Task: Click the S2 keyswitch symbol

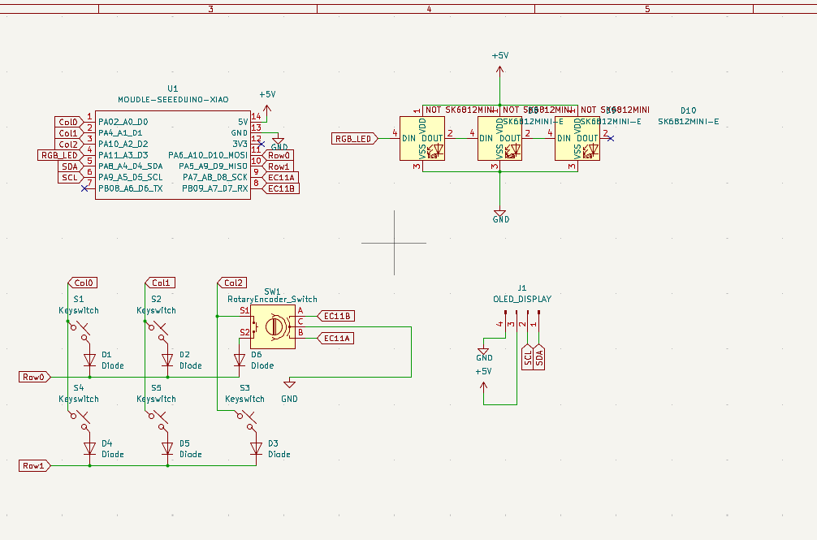Action: (x=158, y=333)
